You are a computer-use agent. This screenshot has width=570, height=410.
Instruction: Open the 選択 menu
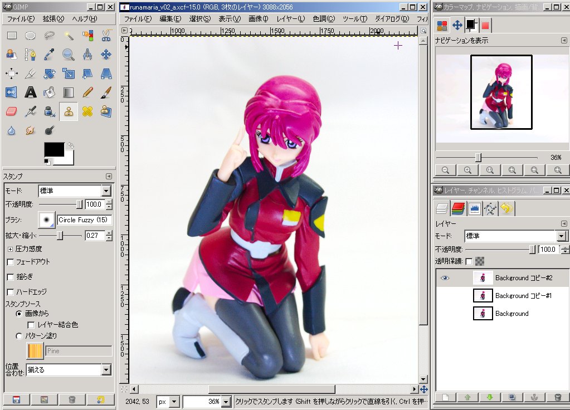point(199,18)
